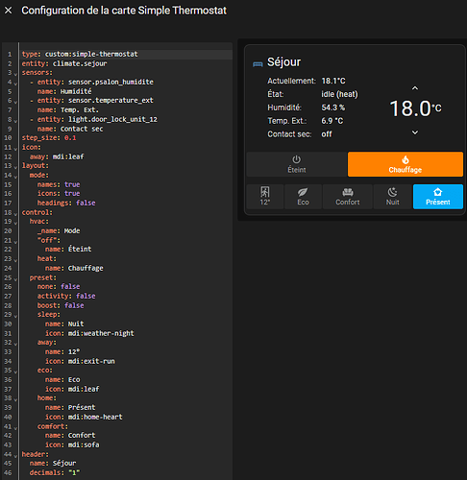Screen dimensions: 467x480
Task: Open the Humidité sensor value 54.3 %
Action: (x=333, y=108)
